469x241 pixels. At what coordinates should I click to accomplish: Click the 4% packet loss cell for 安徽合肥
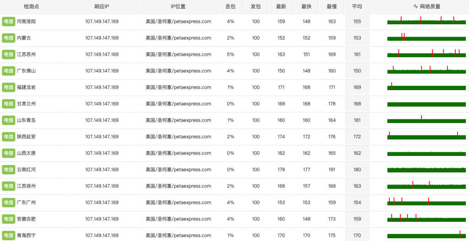tap(230, 219)
